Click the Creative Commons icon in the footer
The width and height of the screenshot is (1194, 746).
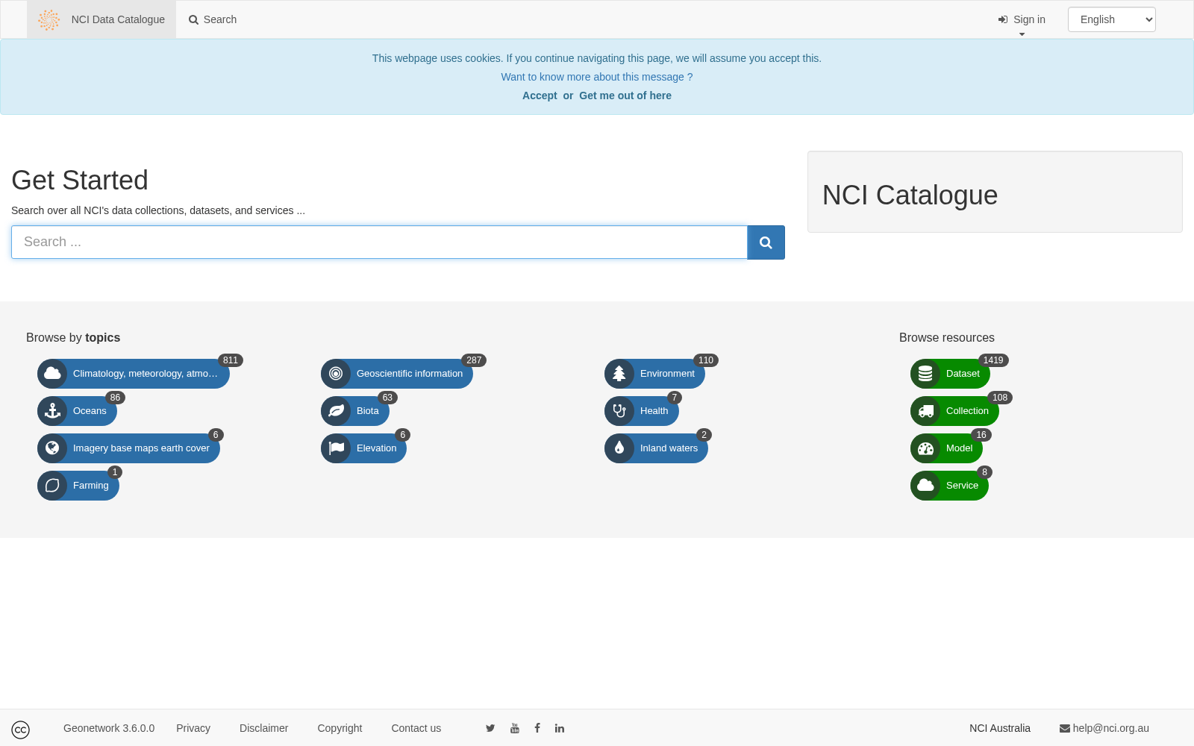pyautogui.click(x=21, y=730)
